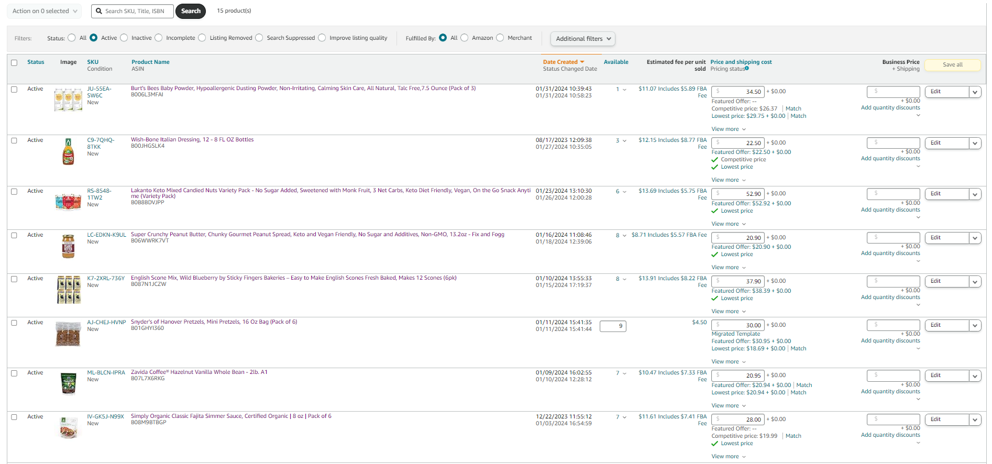
Task: Expand View more for Snyder's Pretzels pricing
Action: click(729, 362)
